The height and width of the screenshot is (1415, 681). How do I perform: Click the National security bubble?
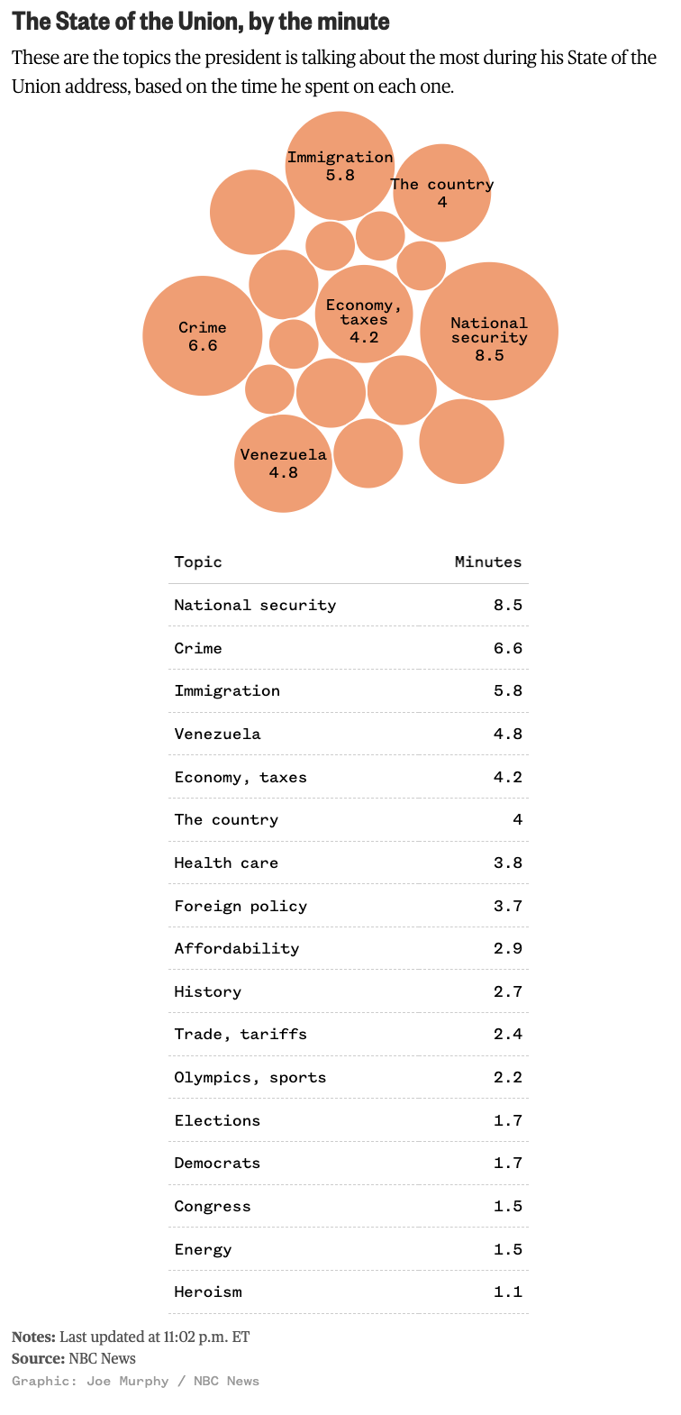[489, 332]
